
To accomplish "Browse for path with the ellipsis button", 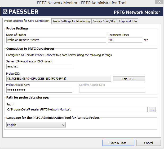I will (152, 110).
